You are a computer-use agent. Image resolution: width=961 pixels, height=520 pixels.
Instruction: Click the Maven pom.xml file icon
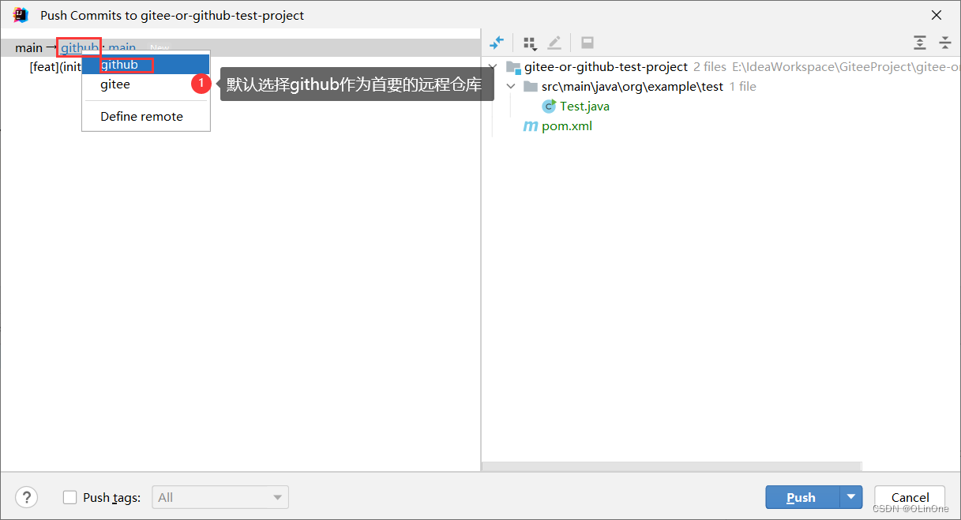[531, 126]
